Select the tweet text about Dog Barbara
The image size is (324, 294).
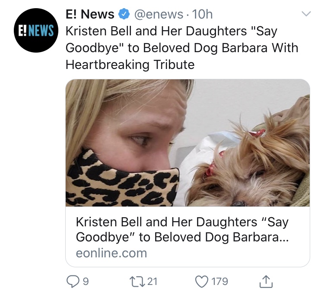point(182,47)
